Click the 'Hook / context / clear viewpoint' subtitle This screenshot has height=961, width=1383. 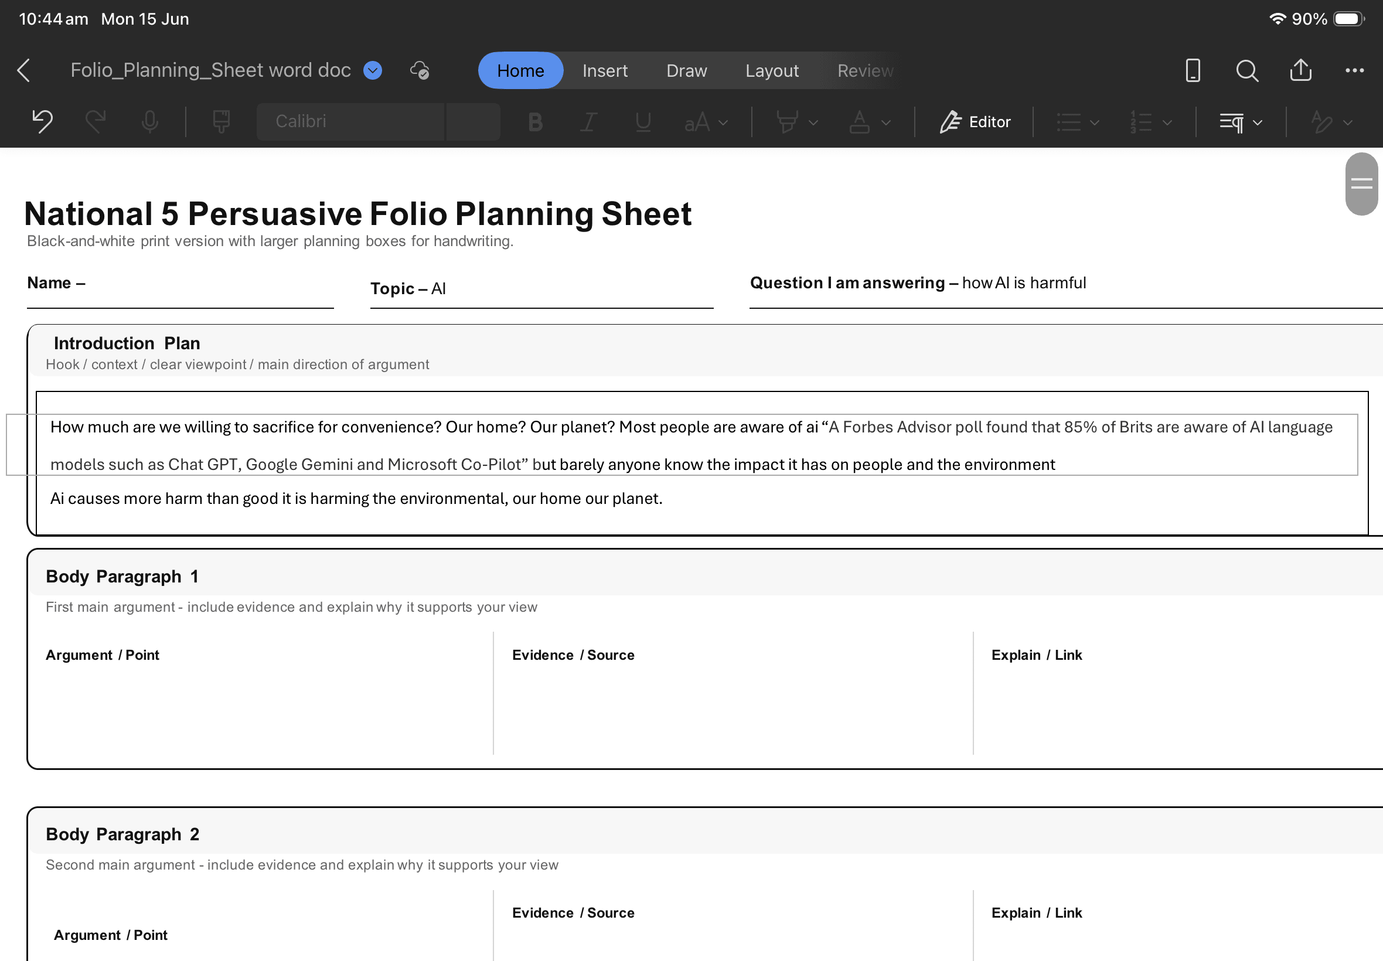tap(237, 364)
